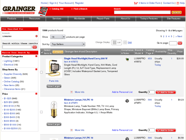Click View Larger under the miniature lamp image

pos(54,124)
